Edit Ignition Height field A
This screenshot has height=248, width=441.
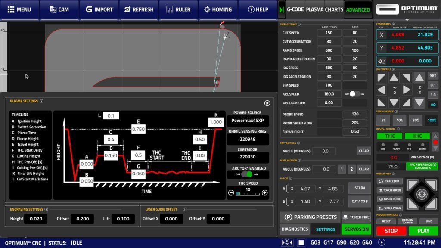pyautogui.click(x=87, y=164)
